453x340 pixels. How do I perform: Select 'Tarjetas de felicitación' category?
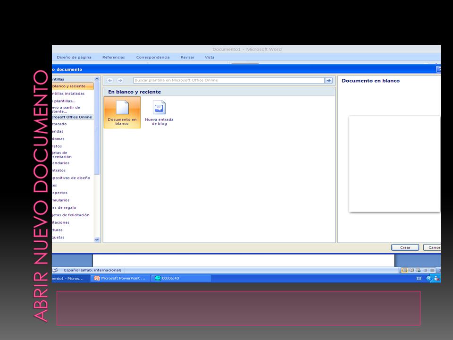point(71,215)
